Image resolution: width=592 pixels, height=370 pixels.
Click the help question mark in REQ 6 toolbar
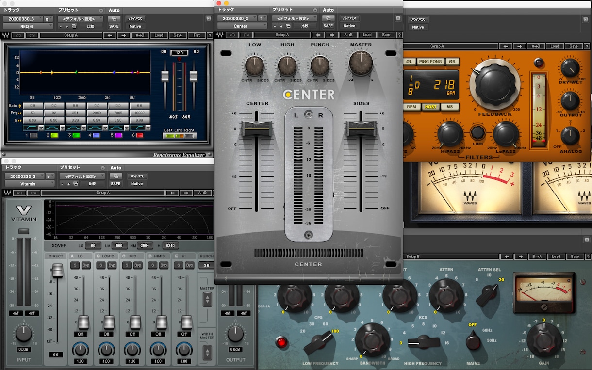(x=210, y=35)
